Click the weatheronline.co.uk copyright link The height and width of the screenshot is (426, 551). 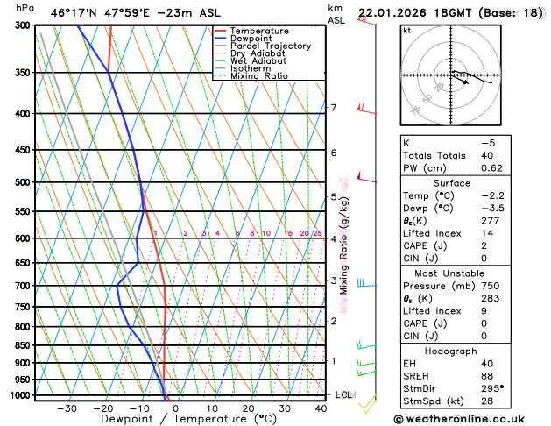coord(459,419)
